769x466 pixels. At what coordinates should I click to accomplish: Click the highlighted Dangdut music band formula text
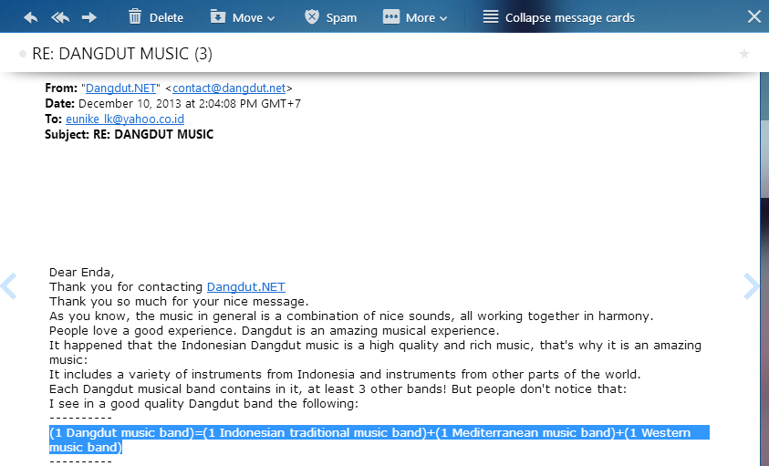pos(379,440)
